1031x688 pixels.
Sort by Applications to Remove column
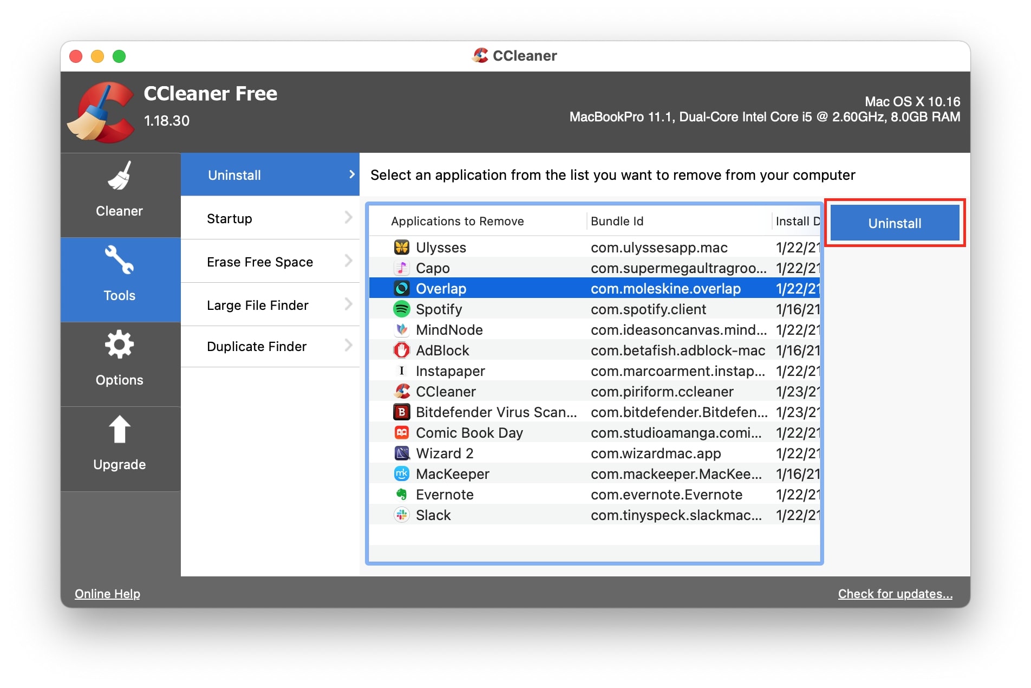[x=457, y=221]
